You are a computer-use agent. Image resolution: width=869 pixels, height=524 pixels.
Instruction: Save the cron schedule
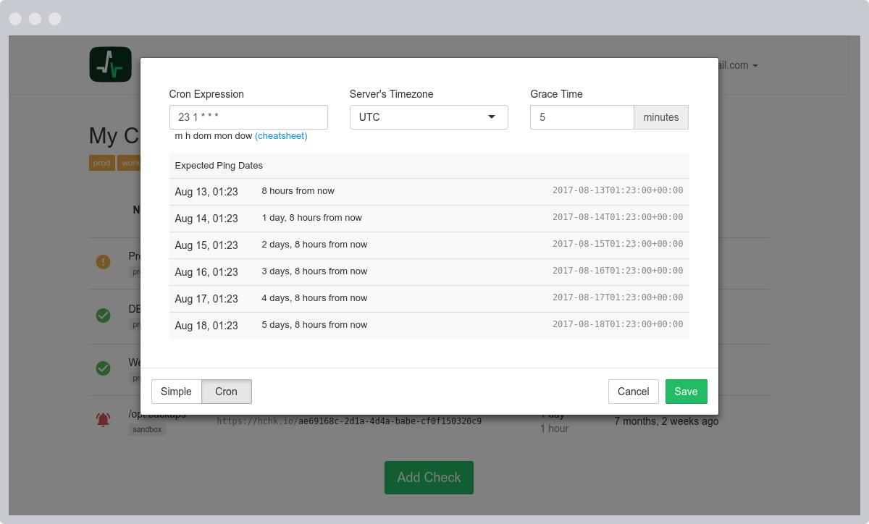[x=686, y=392]
